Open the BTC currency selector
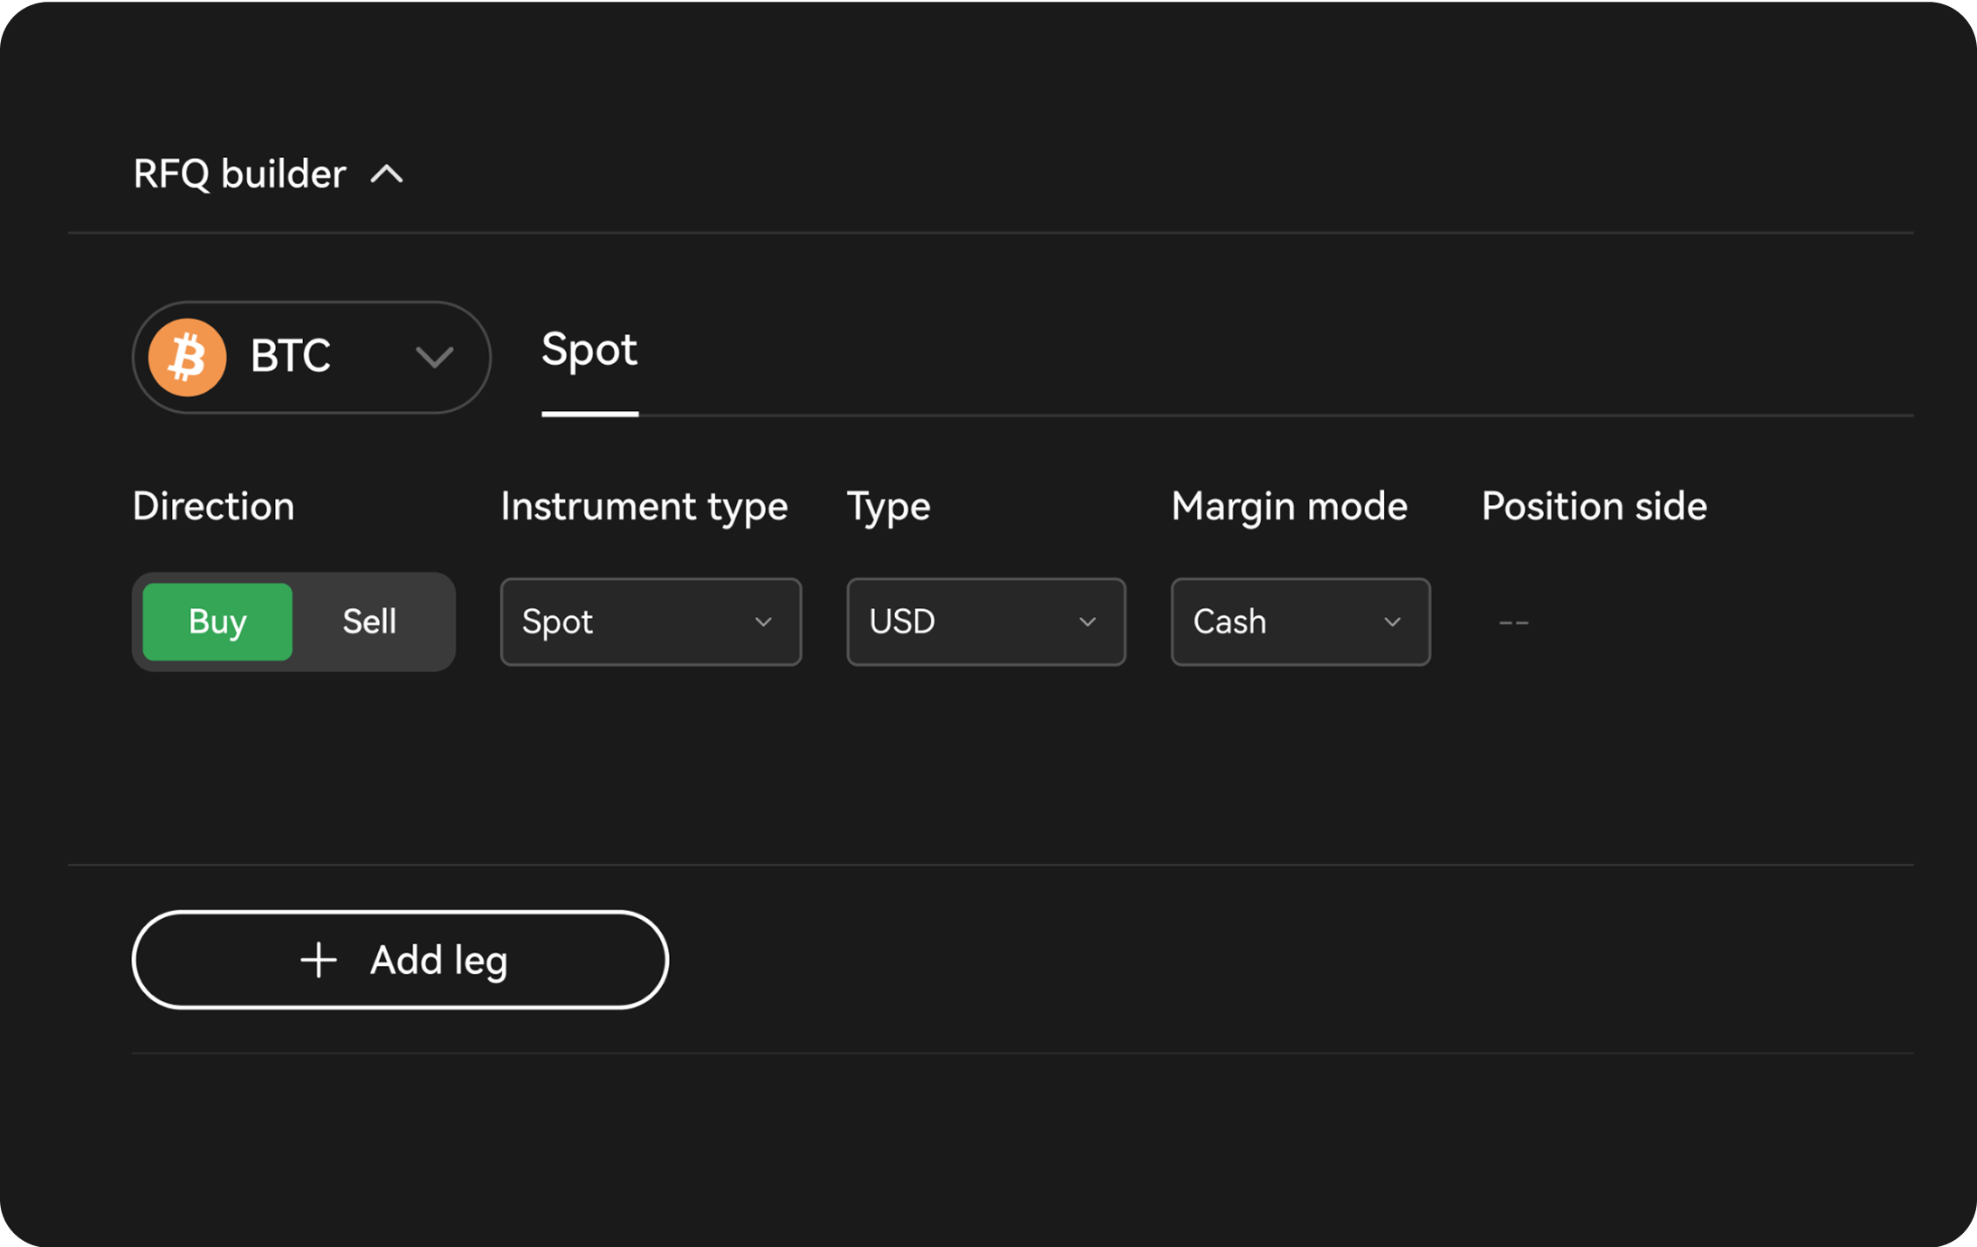 [x=311, y=356]
